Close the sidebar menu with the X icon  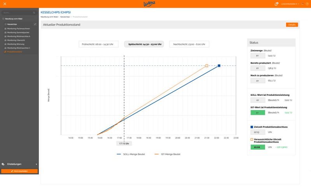tap(5, 4)
